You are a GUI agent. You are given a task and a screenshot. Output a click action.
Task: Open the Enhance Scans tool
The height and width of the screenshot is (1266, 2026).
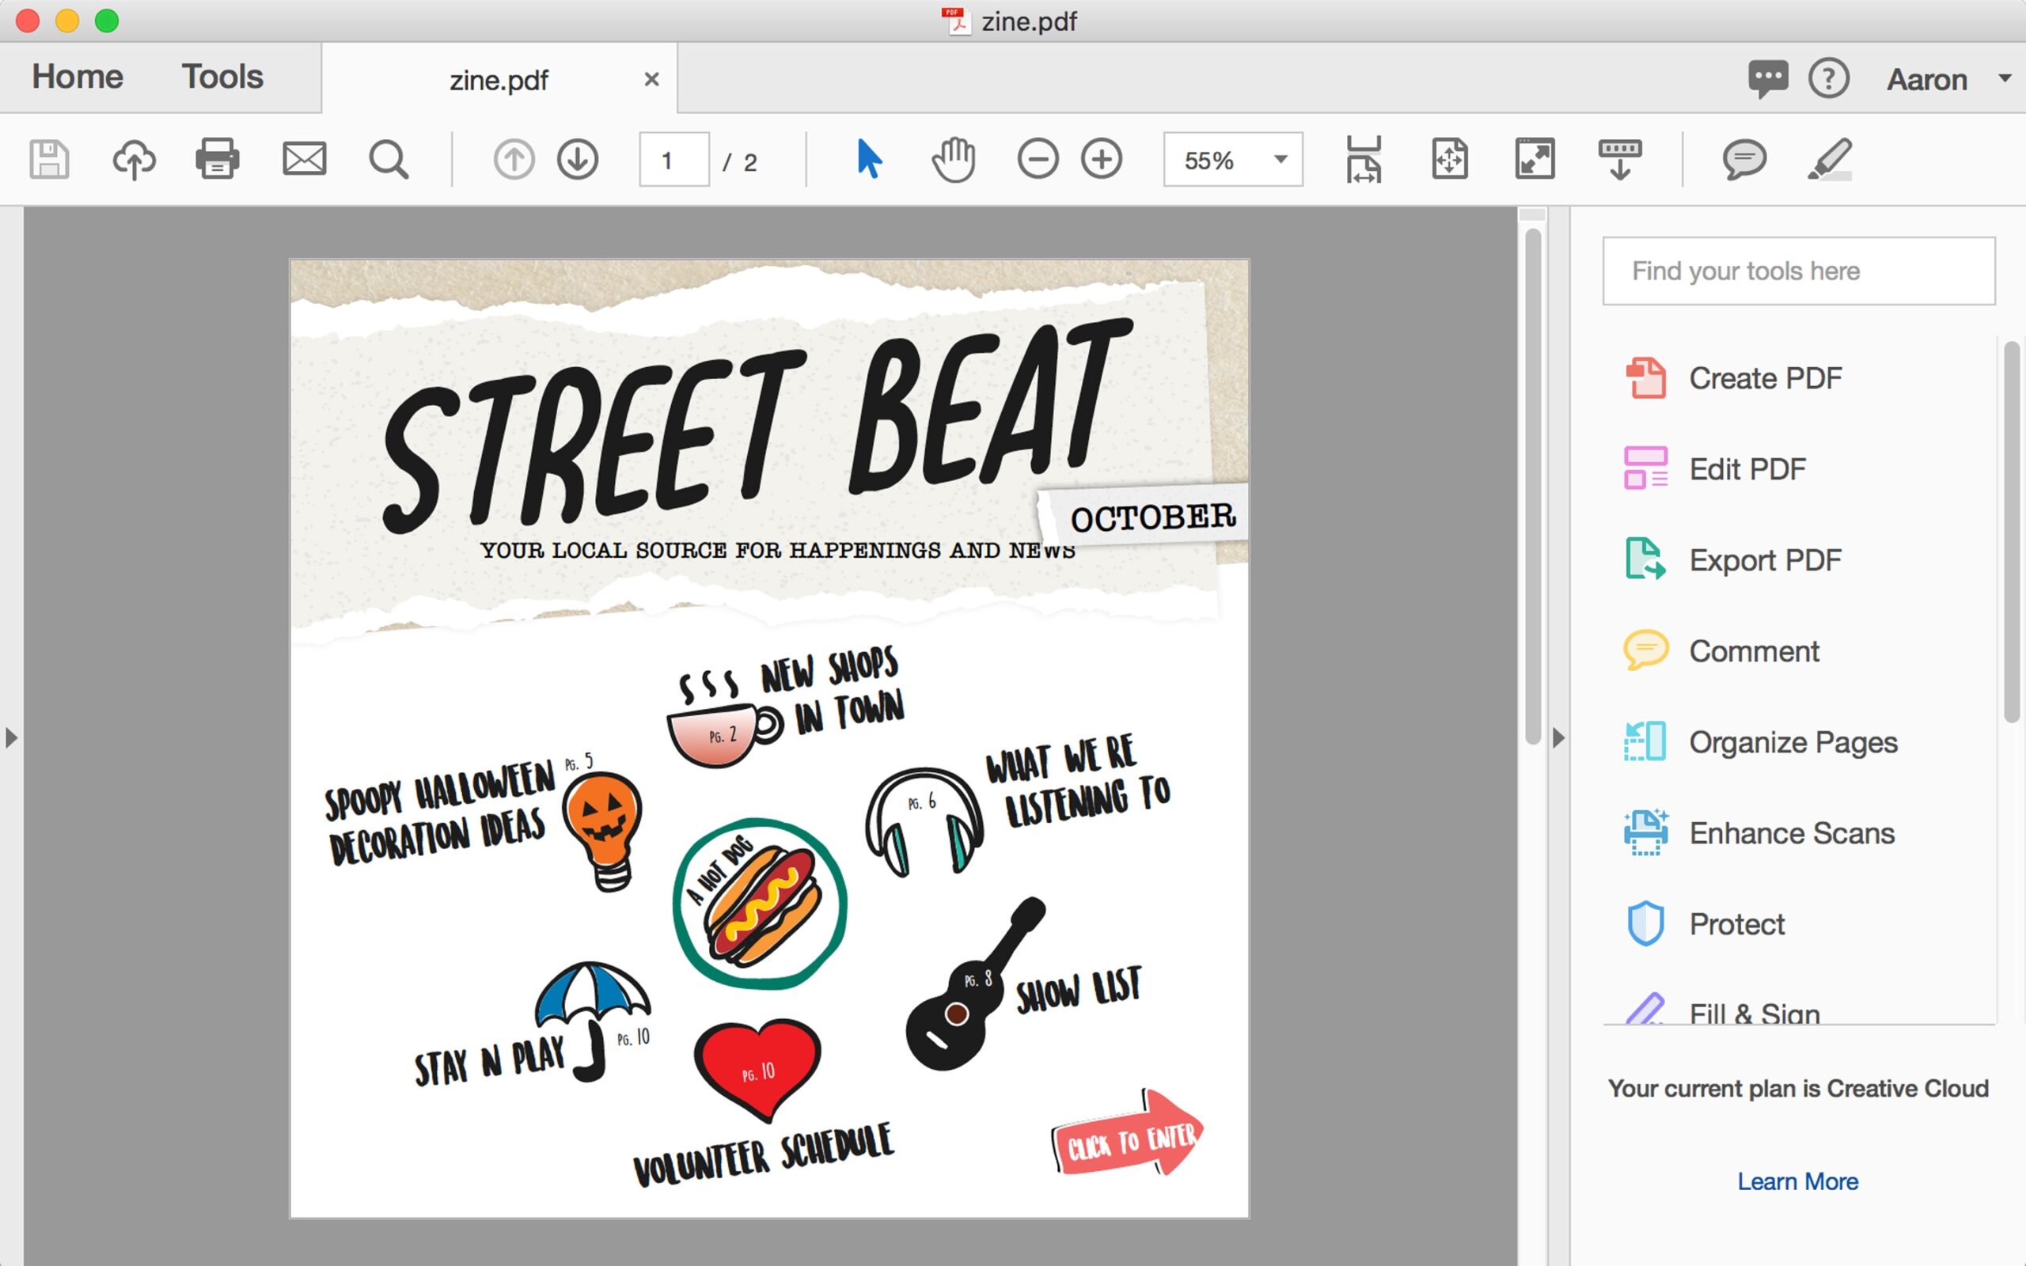pos(1793,833)
